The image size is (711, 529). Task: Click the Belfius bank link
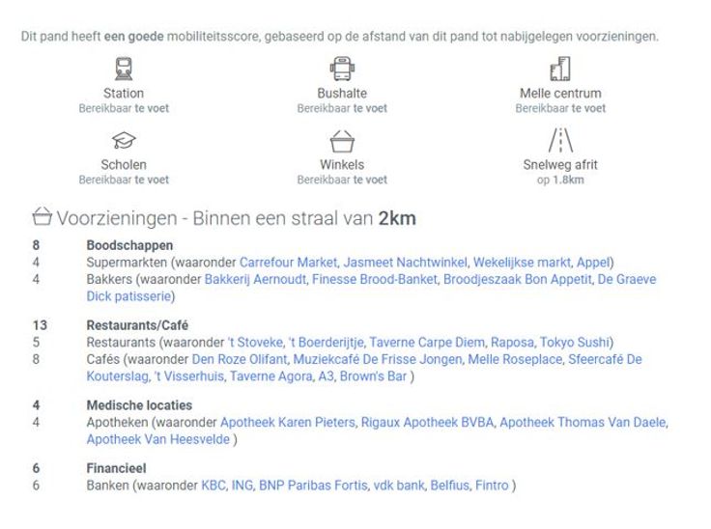point(449,486)
